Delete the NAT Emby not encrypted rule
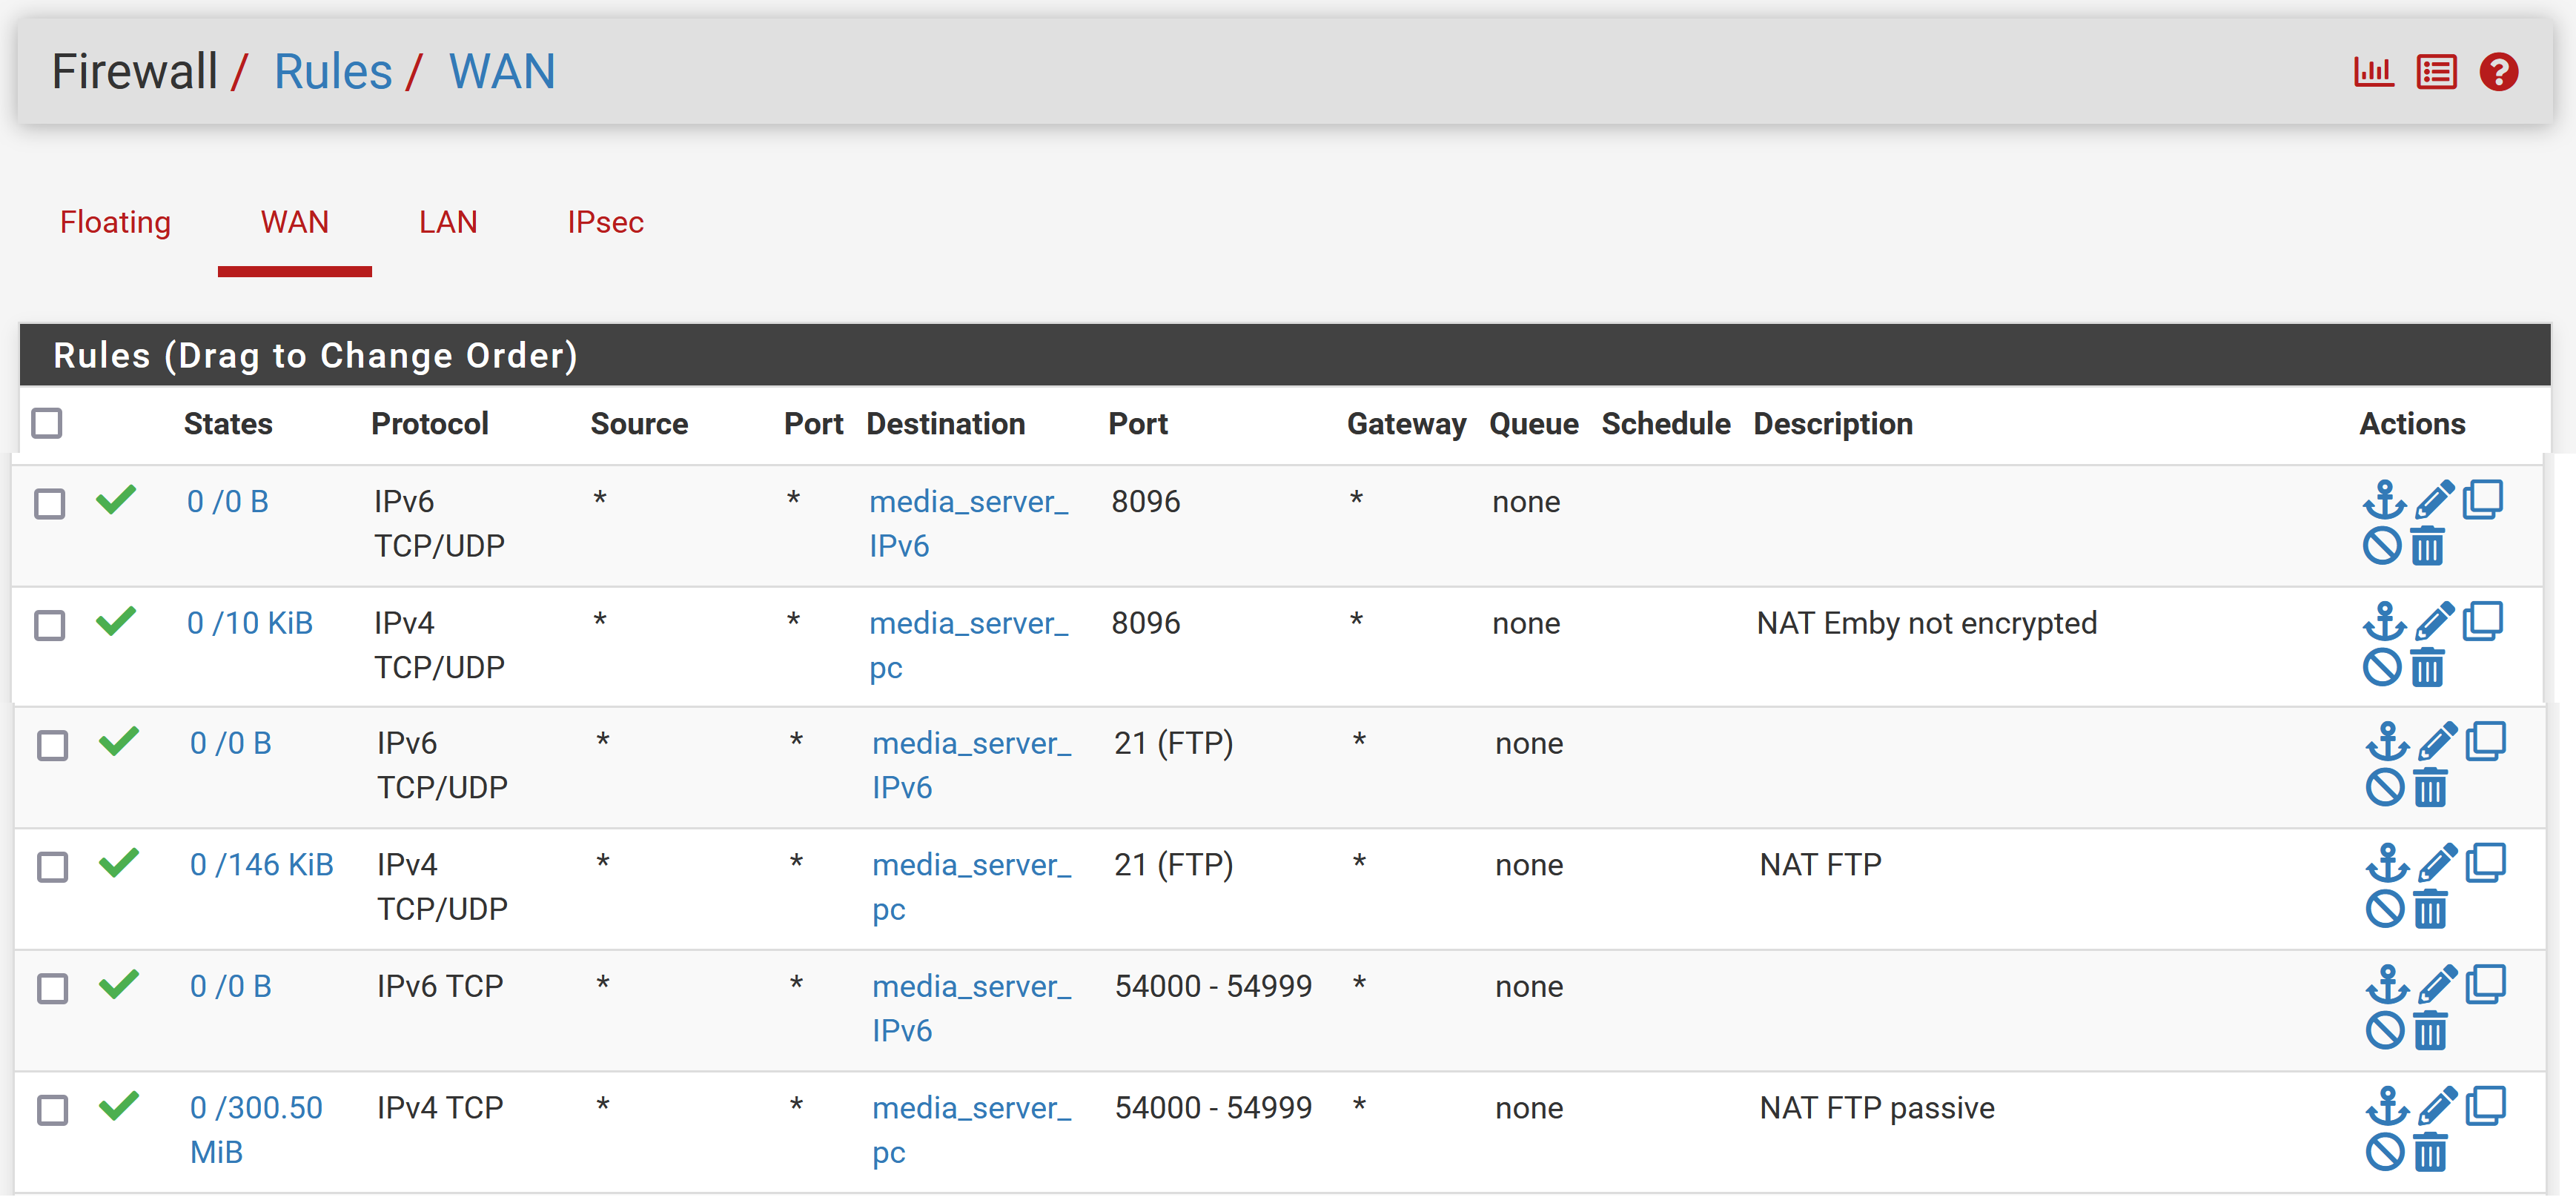Image resolution: width=2576 pixels, height=1200 pixels. (x=2427, y=668)
